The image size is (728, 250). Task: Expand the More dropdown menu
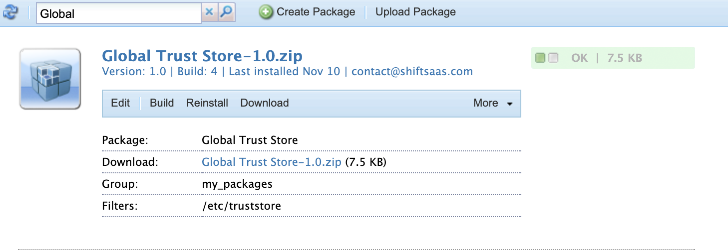click(493, 103)
